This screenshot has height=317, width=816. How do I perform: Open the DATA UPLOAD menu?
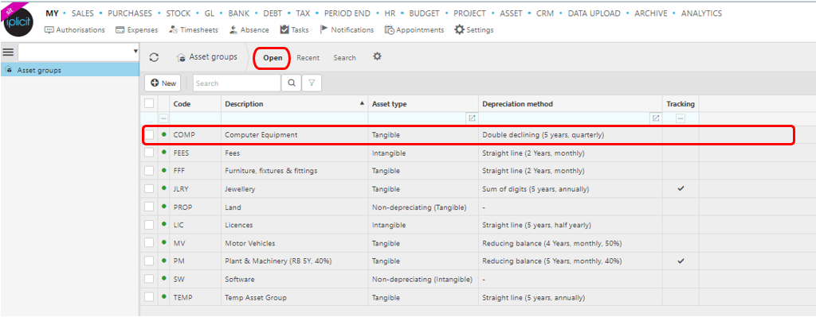point(594,14)
